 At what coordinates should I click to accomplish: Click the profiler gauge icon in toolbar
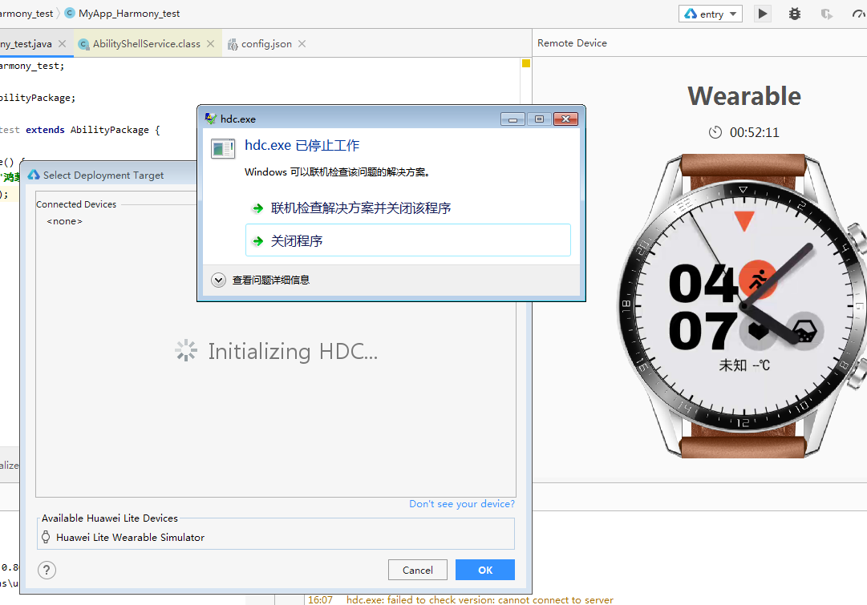coord(859,14)
